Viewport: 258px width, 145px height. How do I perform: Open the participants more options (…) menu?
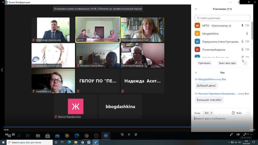tap(245, 63)
